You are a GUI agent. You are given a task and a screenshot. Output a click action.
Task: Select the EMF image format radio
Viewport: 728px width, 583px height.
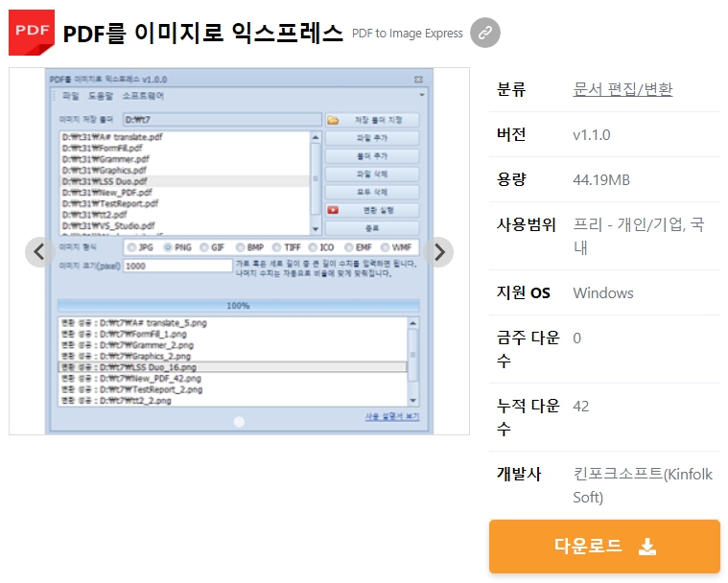pyautogui.click(x=349, y=247)
